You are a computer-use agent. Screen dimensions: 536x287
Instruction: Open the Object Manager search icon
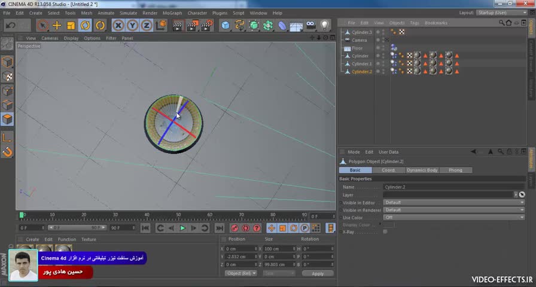502,23
